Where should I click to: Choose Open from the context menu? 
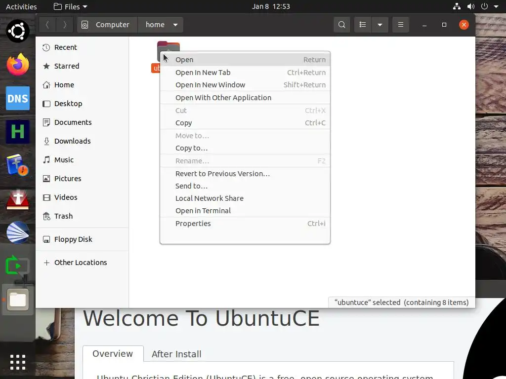pyautogui.click(x=245, y=60)
